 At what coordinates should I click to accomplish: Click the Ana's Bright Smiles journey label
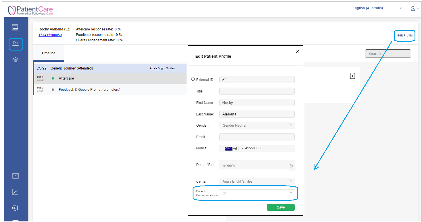click(162, 68)
